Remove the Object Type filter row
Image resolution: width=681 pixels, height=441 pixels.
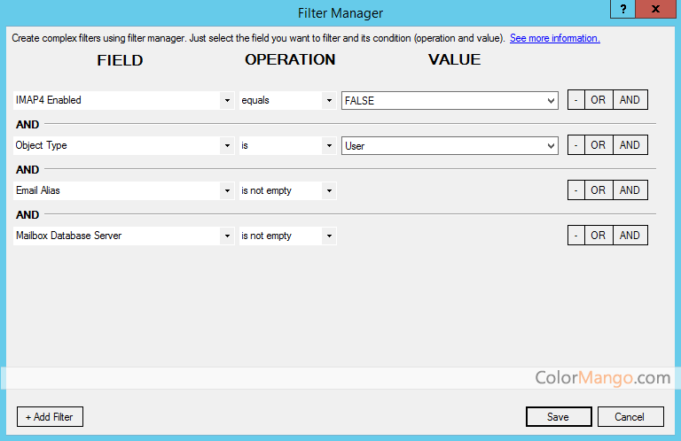pyautogui.click(x=576, y=145)
